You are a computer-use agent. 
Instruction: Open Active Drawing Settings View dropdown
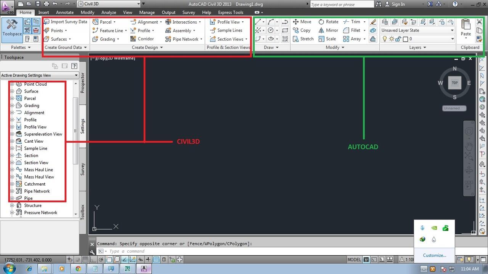[40, 75]
